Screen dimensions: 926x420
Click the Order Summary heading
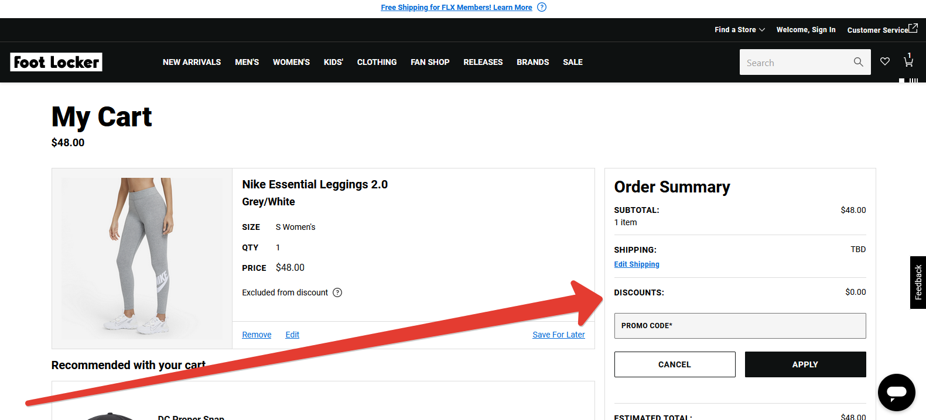click(672, 187)
